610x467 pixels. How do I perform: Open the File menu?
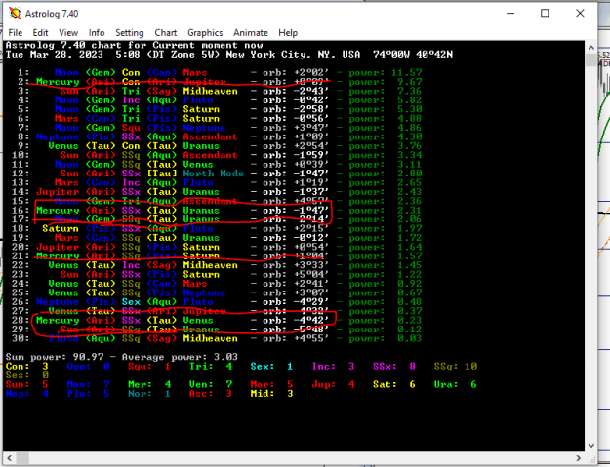tap(16, 33)
